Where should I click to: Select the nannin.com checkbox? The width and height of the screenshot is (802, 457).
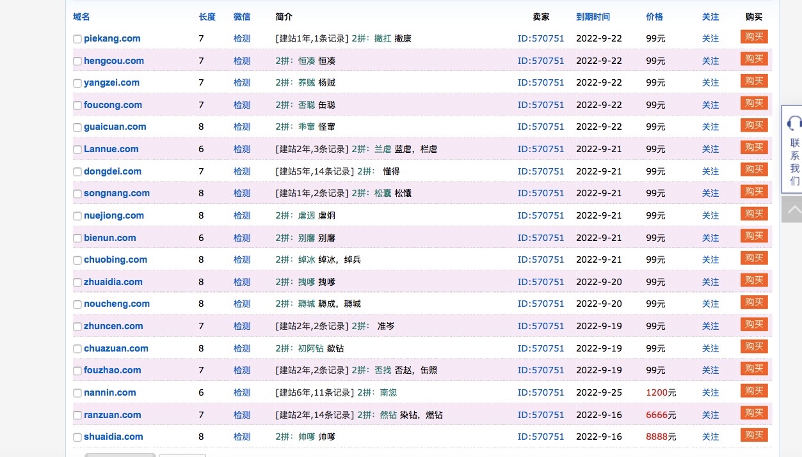click(77, 393)
